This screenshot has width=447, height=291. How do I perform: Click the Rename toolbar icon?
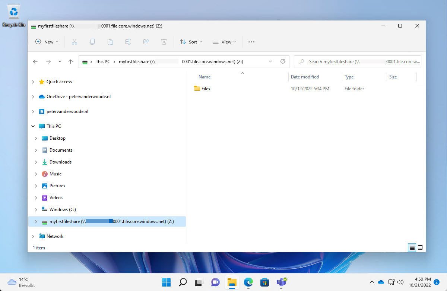click(x=128, y=42)
